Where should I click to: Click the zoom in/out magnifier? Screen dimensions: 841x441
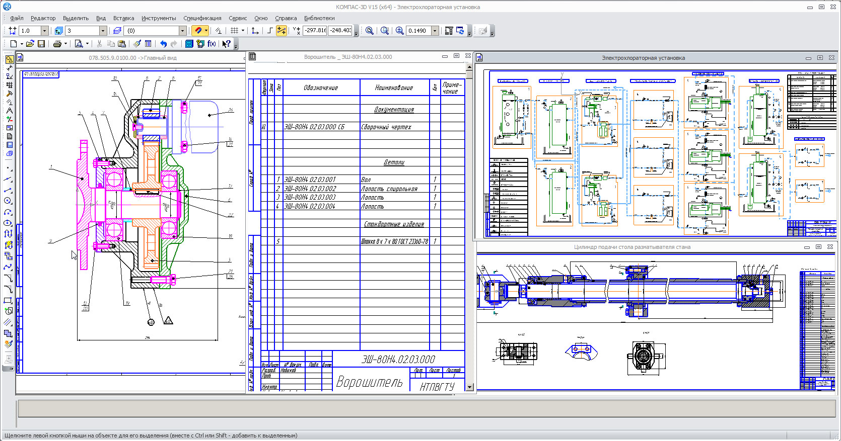[400, 31]
